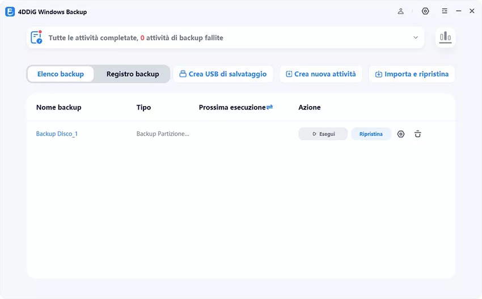Open the Backup Disco_1 link

(57, 134)
